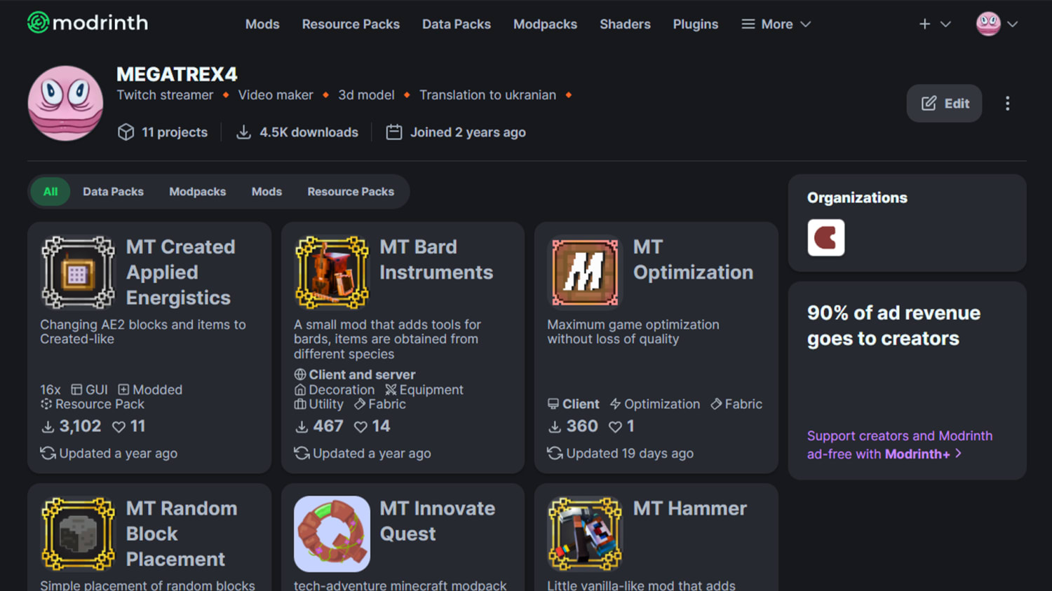
Task: Open the MT Hammer title link
Action: (x=690, y=508)
